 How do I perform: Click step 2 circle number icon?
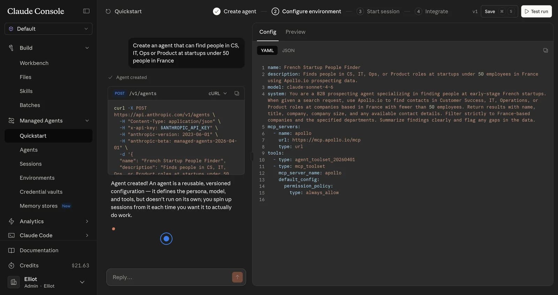click(275, 11)
